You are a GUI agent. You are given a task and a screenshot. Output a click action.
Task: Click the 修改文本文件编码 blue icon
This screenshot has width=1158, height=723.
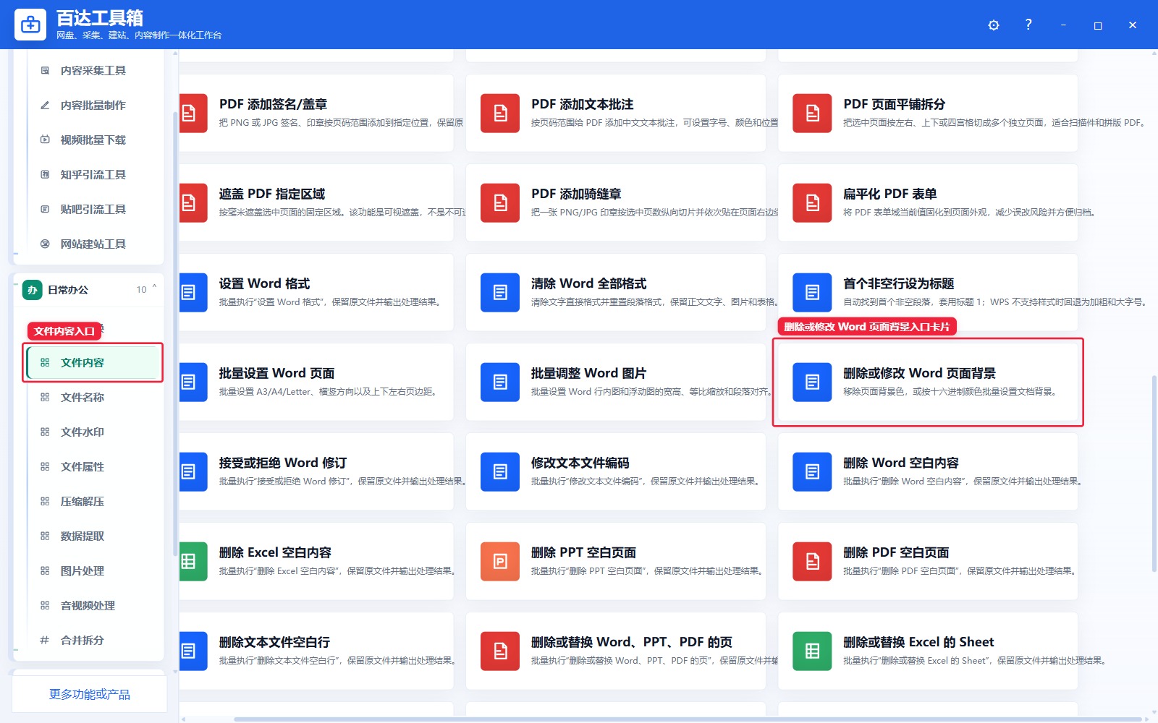pyautogui.click(x=500, y=471)
